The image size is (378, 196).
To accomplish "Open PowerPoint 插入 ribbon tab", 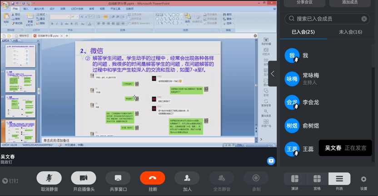I will (25, 9).
